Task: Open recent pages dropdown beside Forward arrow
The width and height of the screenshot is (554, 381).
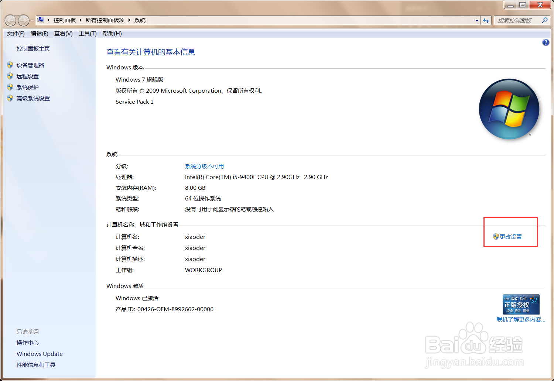Action: (x=32, y=21)
